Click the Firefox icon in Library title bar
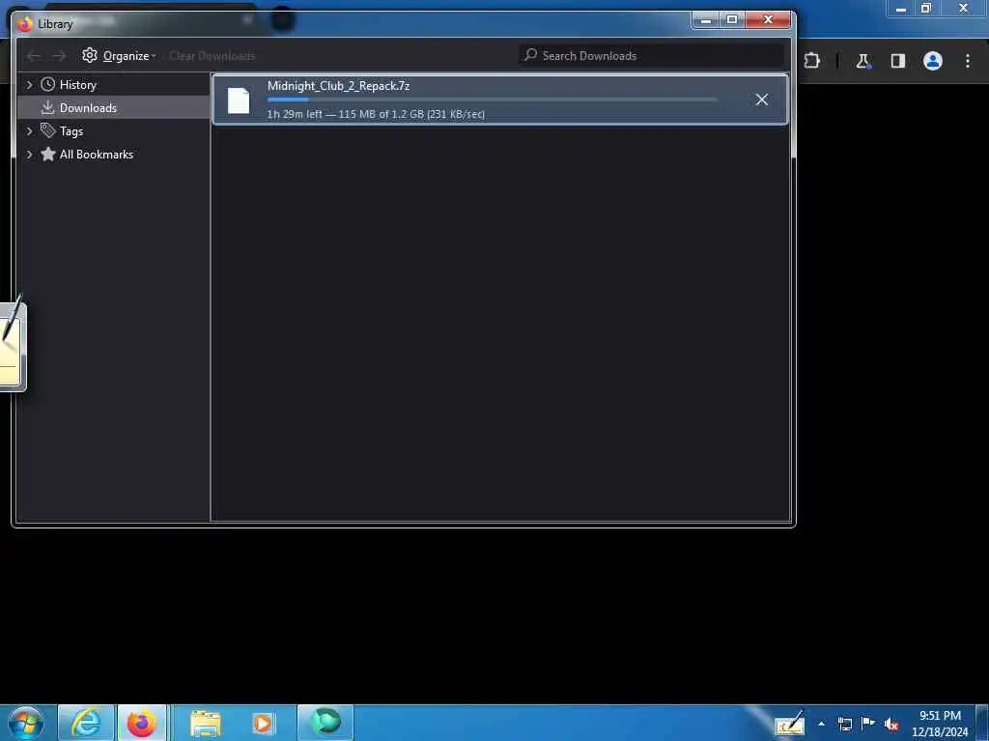The height and width of the screenshot is (741, 989). click(24, 24)
